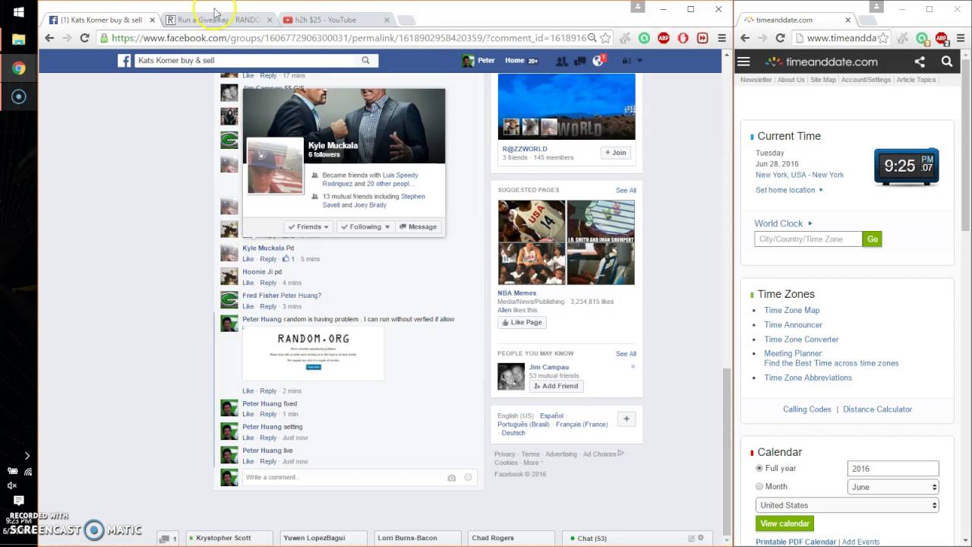Screen dimensions: 972x547
Task: Reload the timeanddate page
Action: pyautogui.click(x=780, y=38)
